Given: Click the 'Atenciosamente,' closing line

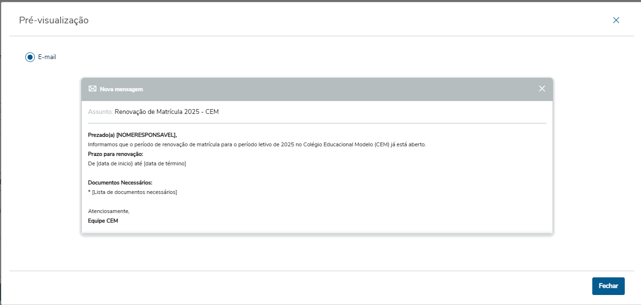Looking at the screenshot, I should tap(108, 211).
